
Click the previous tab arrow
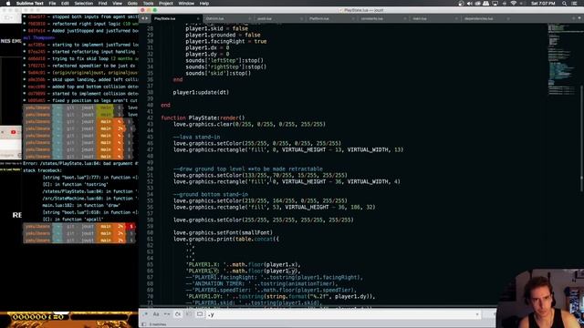pos(142,18)
